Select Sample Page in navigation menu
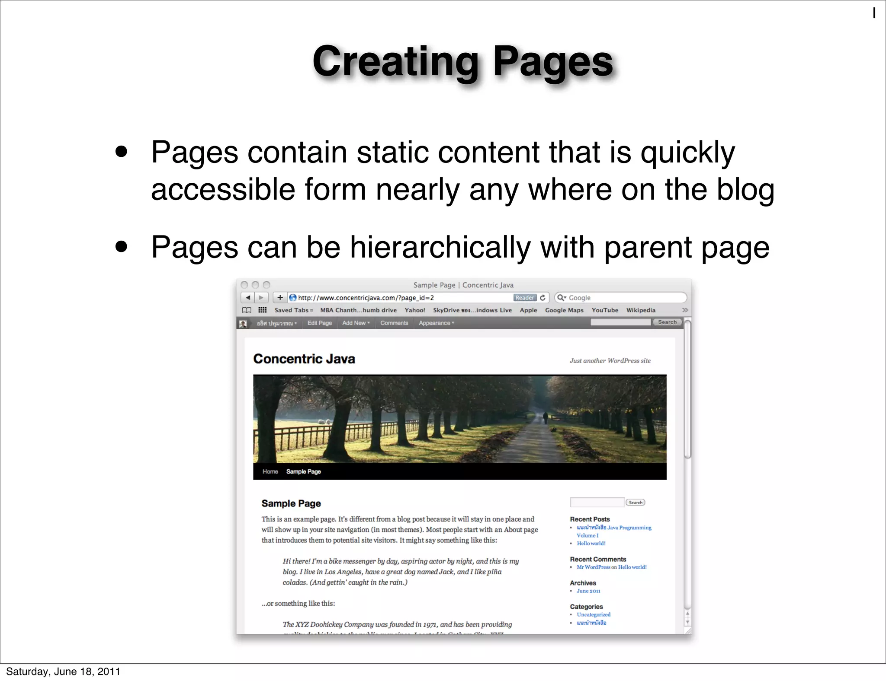Viewport: 886px width, 681px height. point(303,471)
